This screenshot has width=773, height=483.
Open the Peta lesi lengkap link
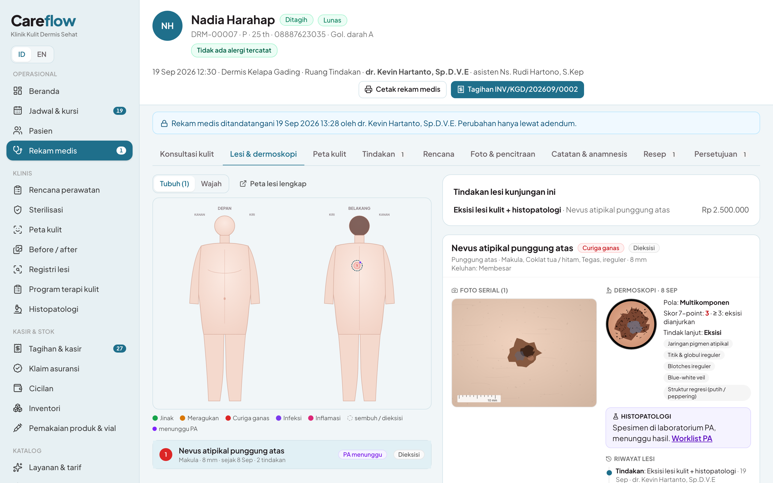click(x=273, y=184)
